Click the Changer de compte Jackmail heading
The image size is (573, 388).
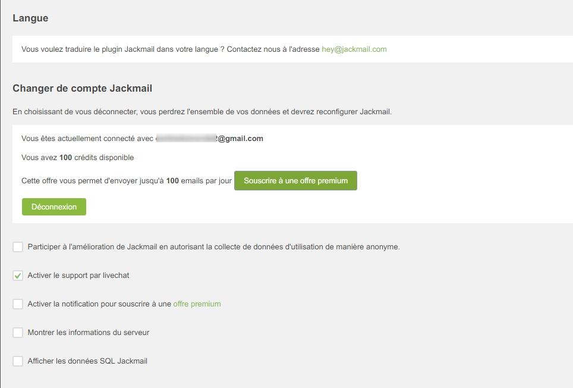(82, 89)
